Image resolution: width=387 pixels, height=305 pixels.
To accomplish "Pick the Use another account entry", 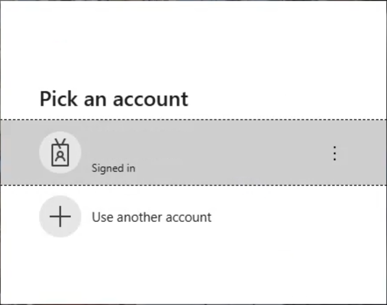I will tap(150, 217).
